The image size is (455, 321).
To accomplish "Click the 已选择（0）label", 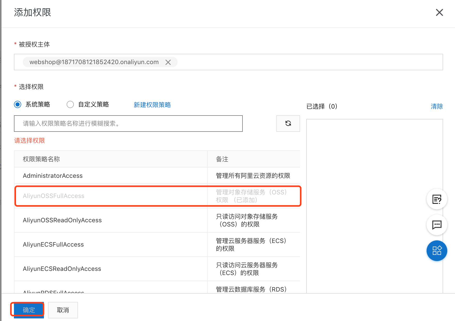I will pyautogui.click(x=322, y=106).
